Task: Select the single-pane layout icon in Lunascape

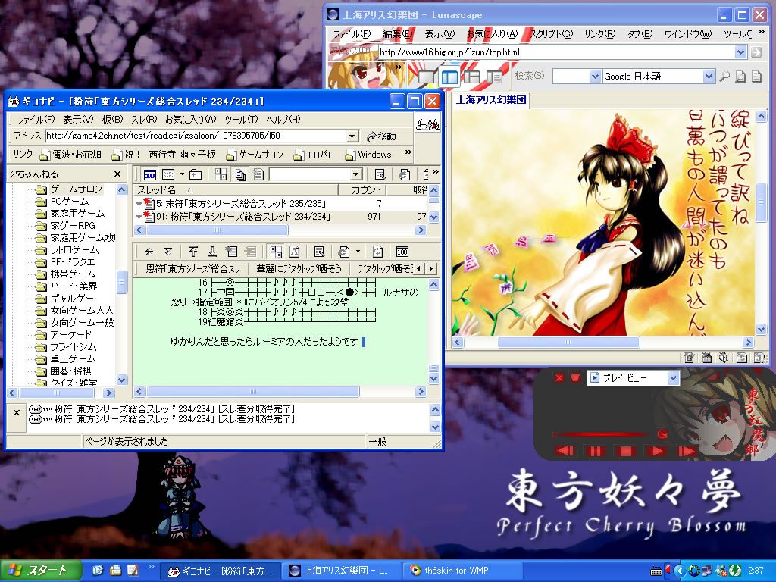Action: tap(427, 77)
